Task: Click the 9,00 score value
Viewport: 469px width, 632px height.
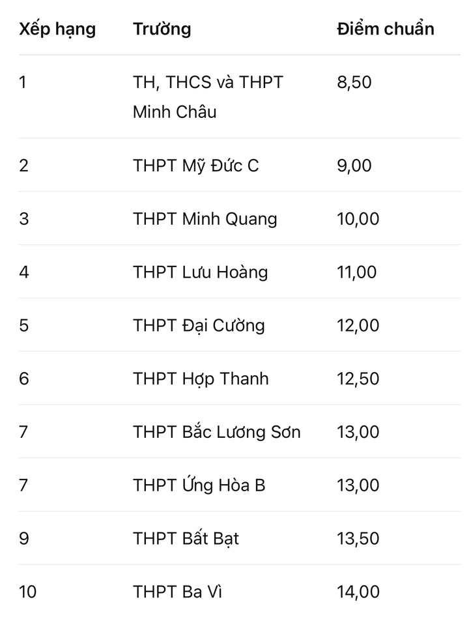Action: pyautogui.click(x=354, y=165)
